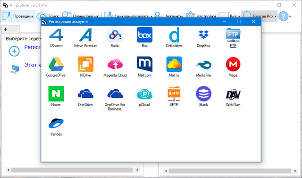The width and height of the screenshot is (302, 178).
Task: Open Настройки in the main toolbar
Action: 201,16
